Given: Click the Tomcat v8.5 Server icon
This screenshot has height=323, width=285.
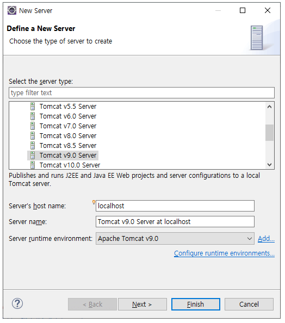Looking at the screenshot, I should pos(33,146).
